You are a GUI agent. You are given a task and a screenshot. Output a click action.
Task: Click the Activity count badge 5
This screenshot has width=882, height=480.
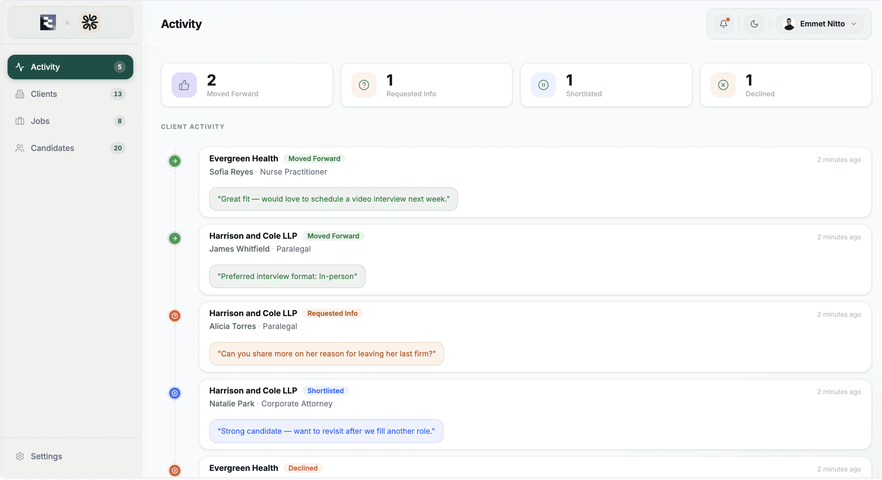(119, 67)
